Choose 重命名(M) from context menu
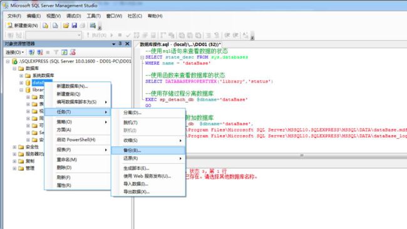Screen dimensions: 407x229 click(78, 160)
